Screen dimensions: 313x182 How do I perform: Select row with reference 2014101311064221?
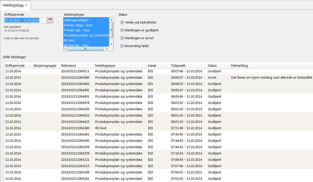159,160
